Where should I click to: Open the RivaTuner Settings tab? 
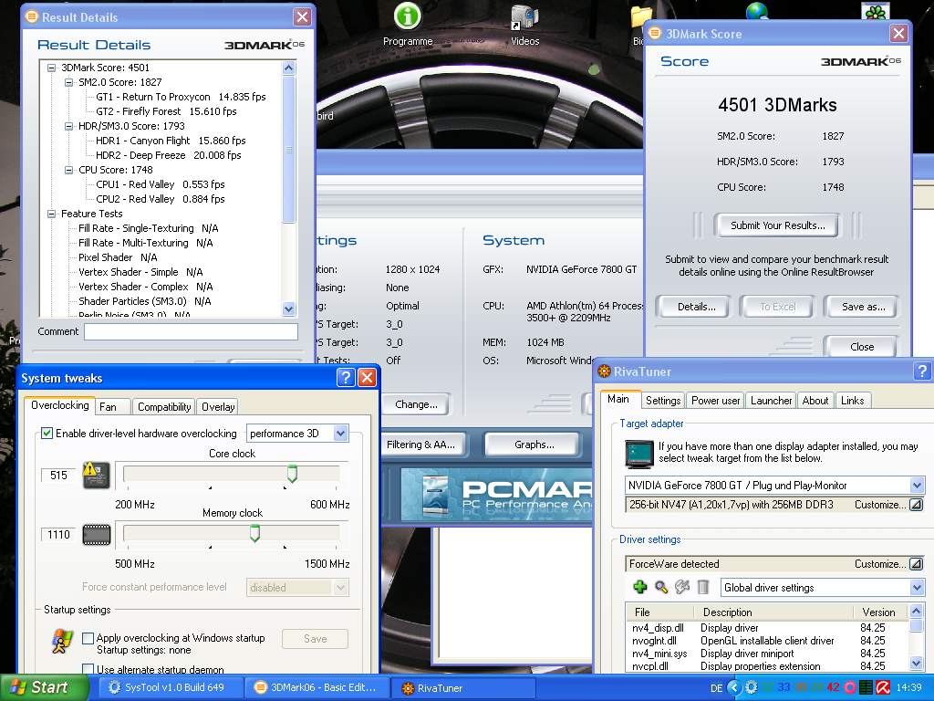[x=663, y=400]
